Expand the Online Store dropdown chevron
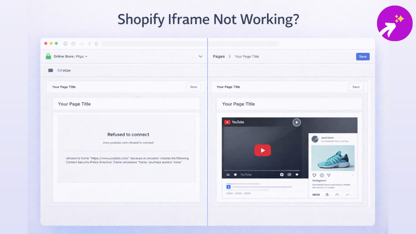Screen dimensions: 416x234 pos(86,56)
